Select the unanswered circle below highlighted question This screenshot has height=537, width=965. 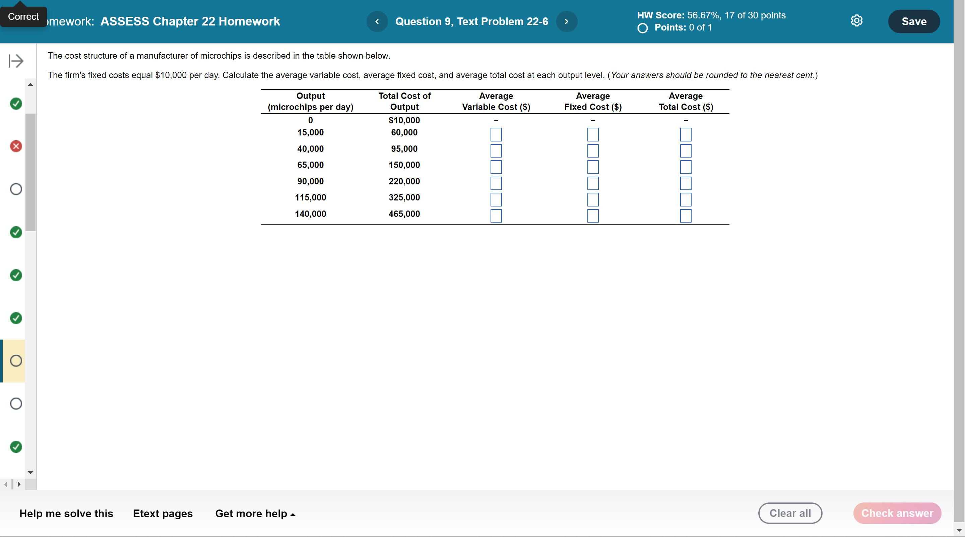point(16,404)
